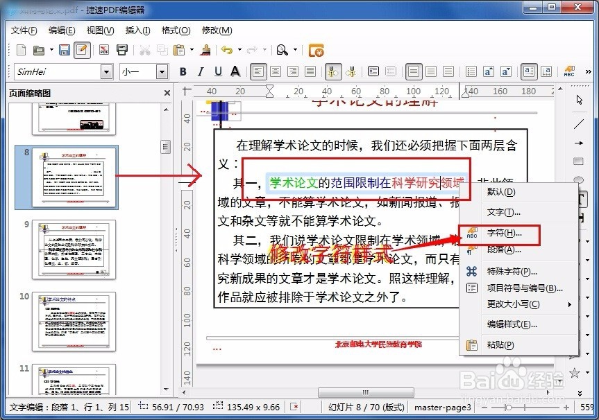Screen dimensions: 599x420
Task: Open the 插入(I) menu
Action: point(137,30)
